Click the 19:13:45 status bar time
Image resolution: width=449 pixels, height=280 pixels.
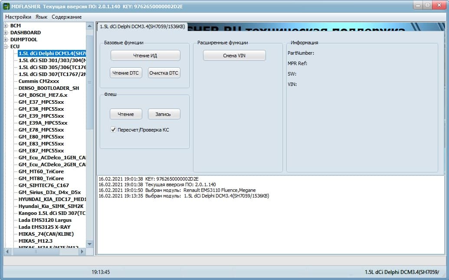tap(101, 272)
